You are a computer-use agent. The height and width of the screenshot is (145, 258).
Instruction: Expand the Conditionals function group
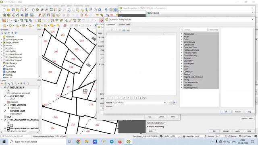(x=182, y=42)
